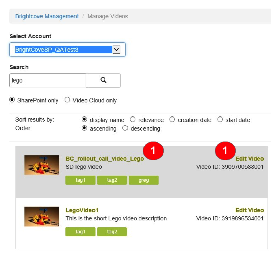
Task: Choose descending order
Action: click(125, 129)
